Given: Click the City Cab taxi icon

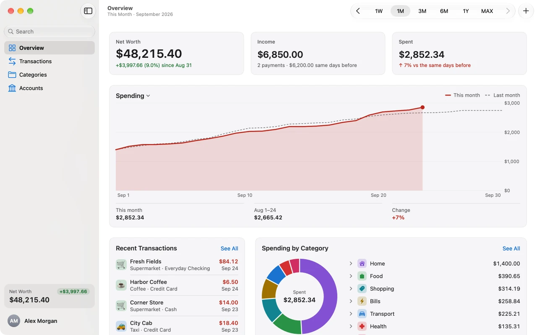Looking at the screenshot, I should [x=121, y=326].
